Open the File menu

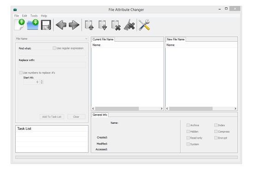click(x=17, y=16)
